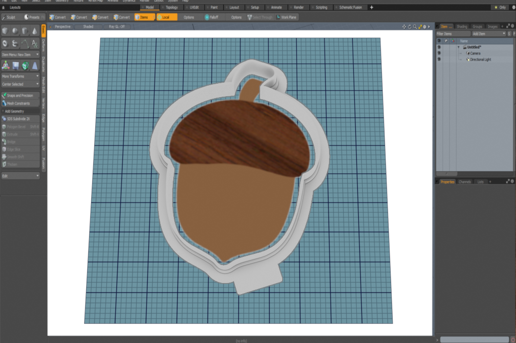Open the item list settings gear icon
Viewport: 516px width, 343px height.
click(512, 26)
